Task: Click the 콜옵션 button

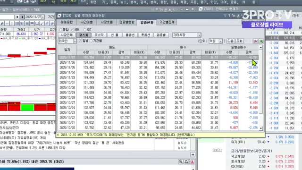Action: point(130,35)
